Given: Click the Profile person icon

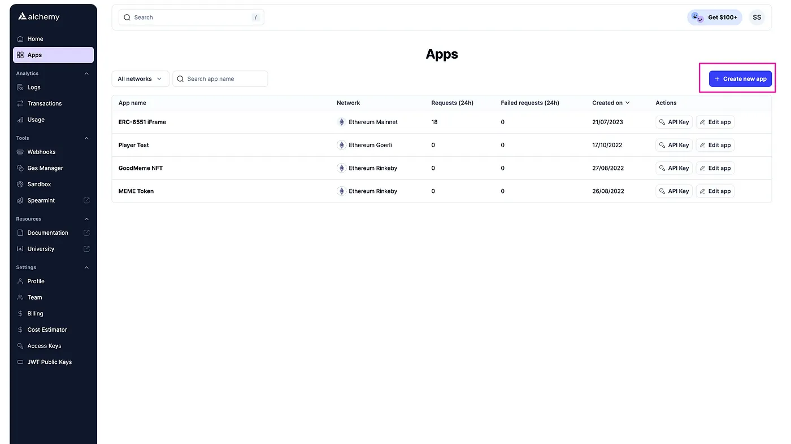Looking at the screenshot, I should pos(20,282).
